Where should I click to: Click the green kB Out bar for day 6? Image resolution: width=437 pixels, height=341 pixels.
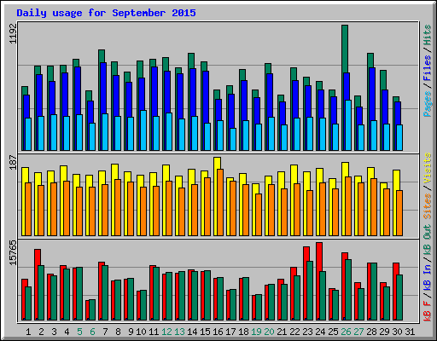pyautogui.click(x=92, y=309)
